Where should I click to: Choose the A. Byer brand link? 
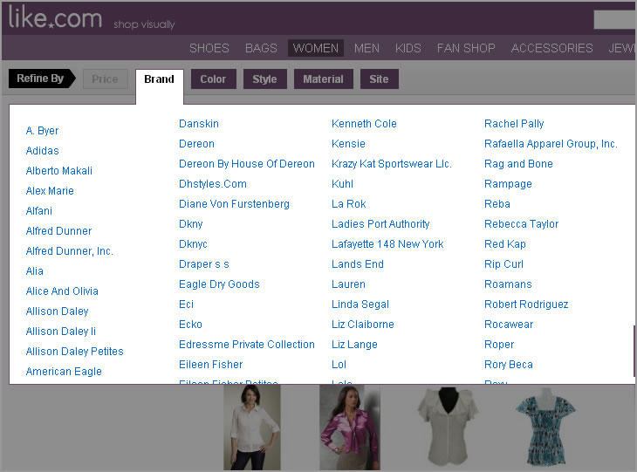click(x=42, y=131)
